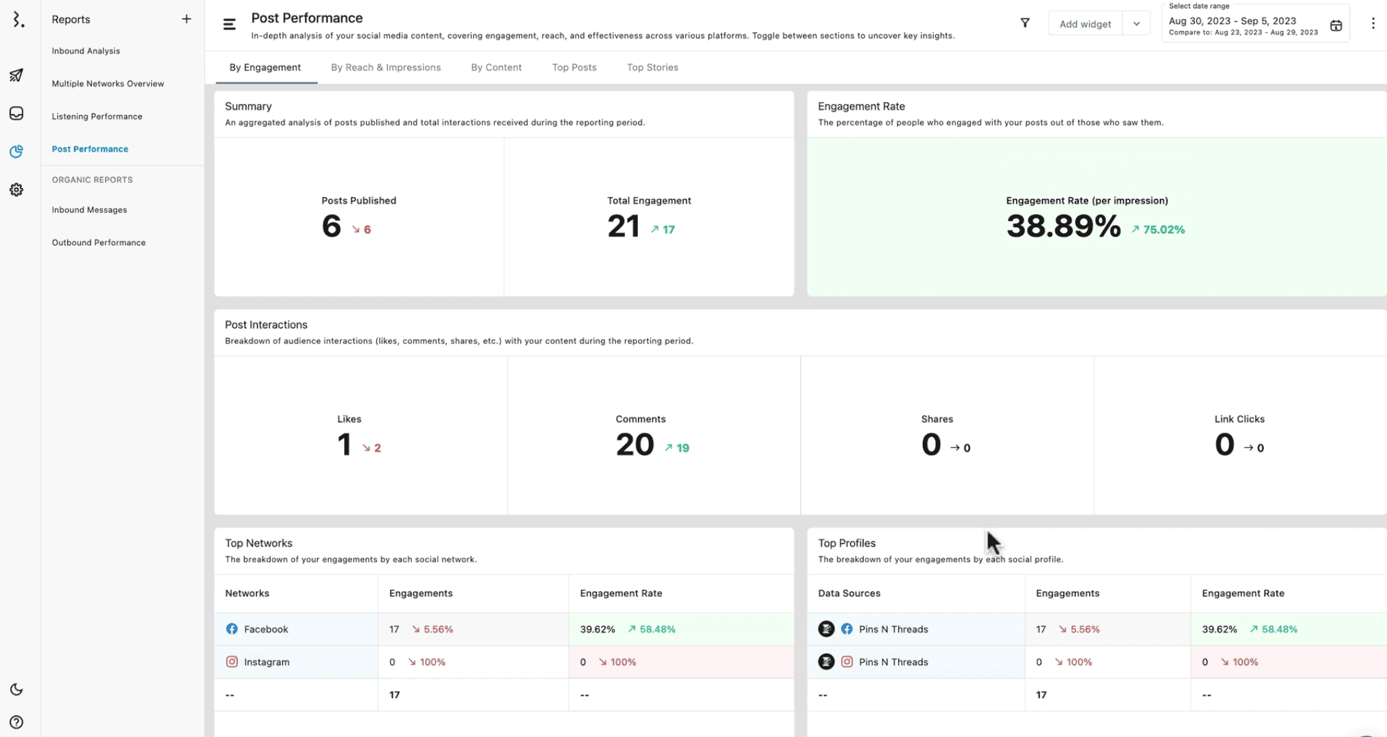Open the three-dot more options menu
This screenshot has width=1387, height=737.
[x=1373, y=23]
